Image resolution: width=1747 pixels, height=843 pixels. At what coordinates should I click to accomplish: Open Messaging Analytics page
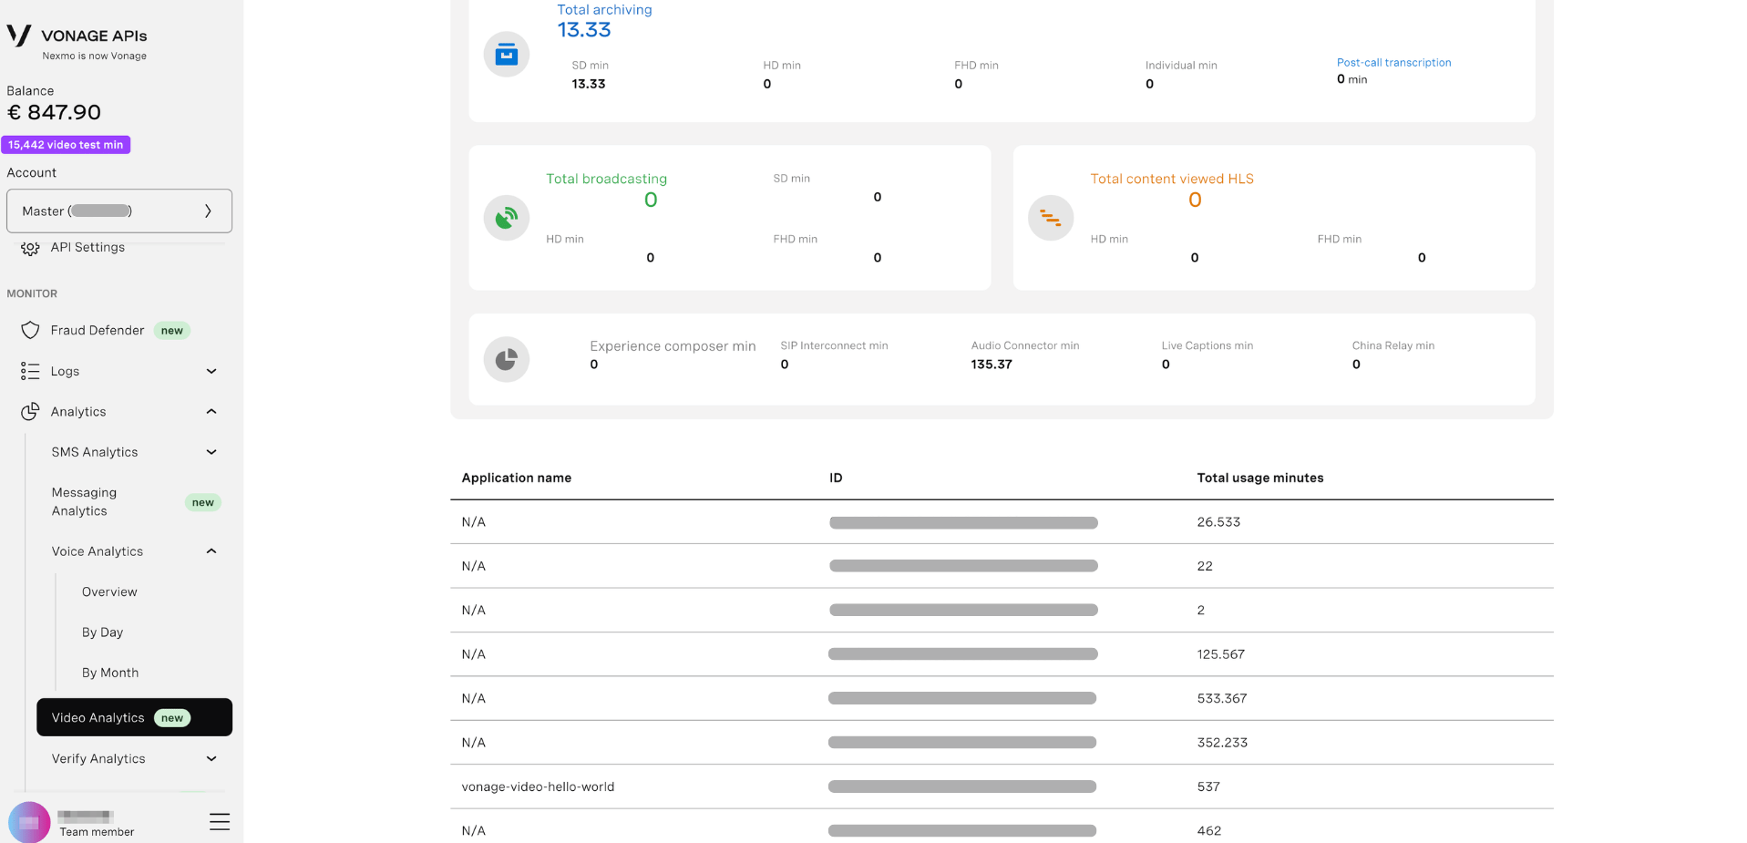click(x=84, y=502)
